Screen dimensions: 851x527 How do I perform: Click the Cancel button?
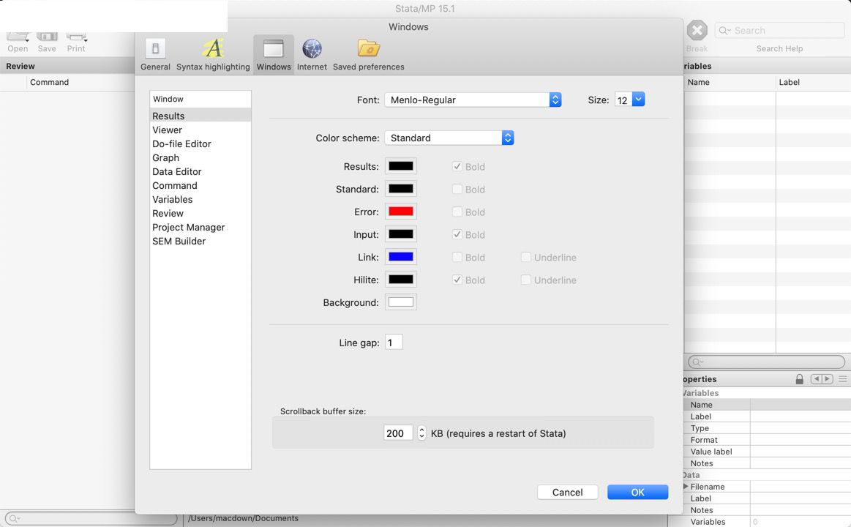pyautogui.click(x=568, y=493)
